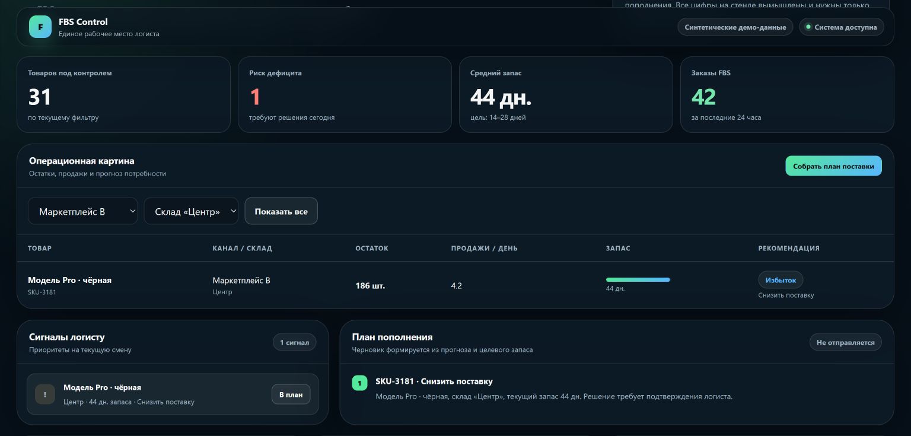Image resolution: width=911 pixels, height=436 pixels.
Task: Click the SKU-3181 · Снизить поставку plan title
Action: point(434,381)
